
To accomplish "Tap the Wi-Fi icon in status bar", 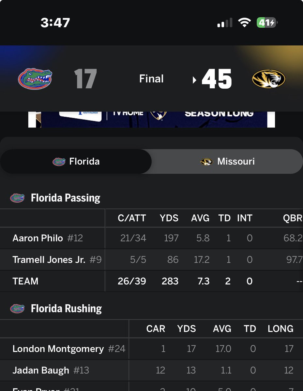I will tap(244, 23).
